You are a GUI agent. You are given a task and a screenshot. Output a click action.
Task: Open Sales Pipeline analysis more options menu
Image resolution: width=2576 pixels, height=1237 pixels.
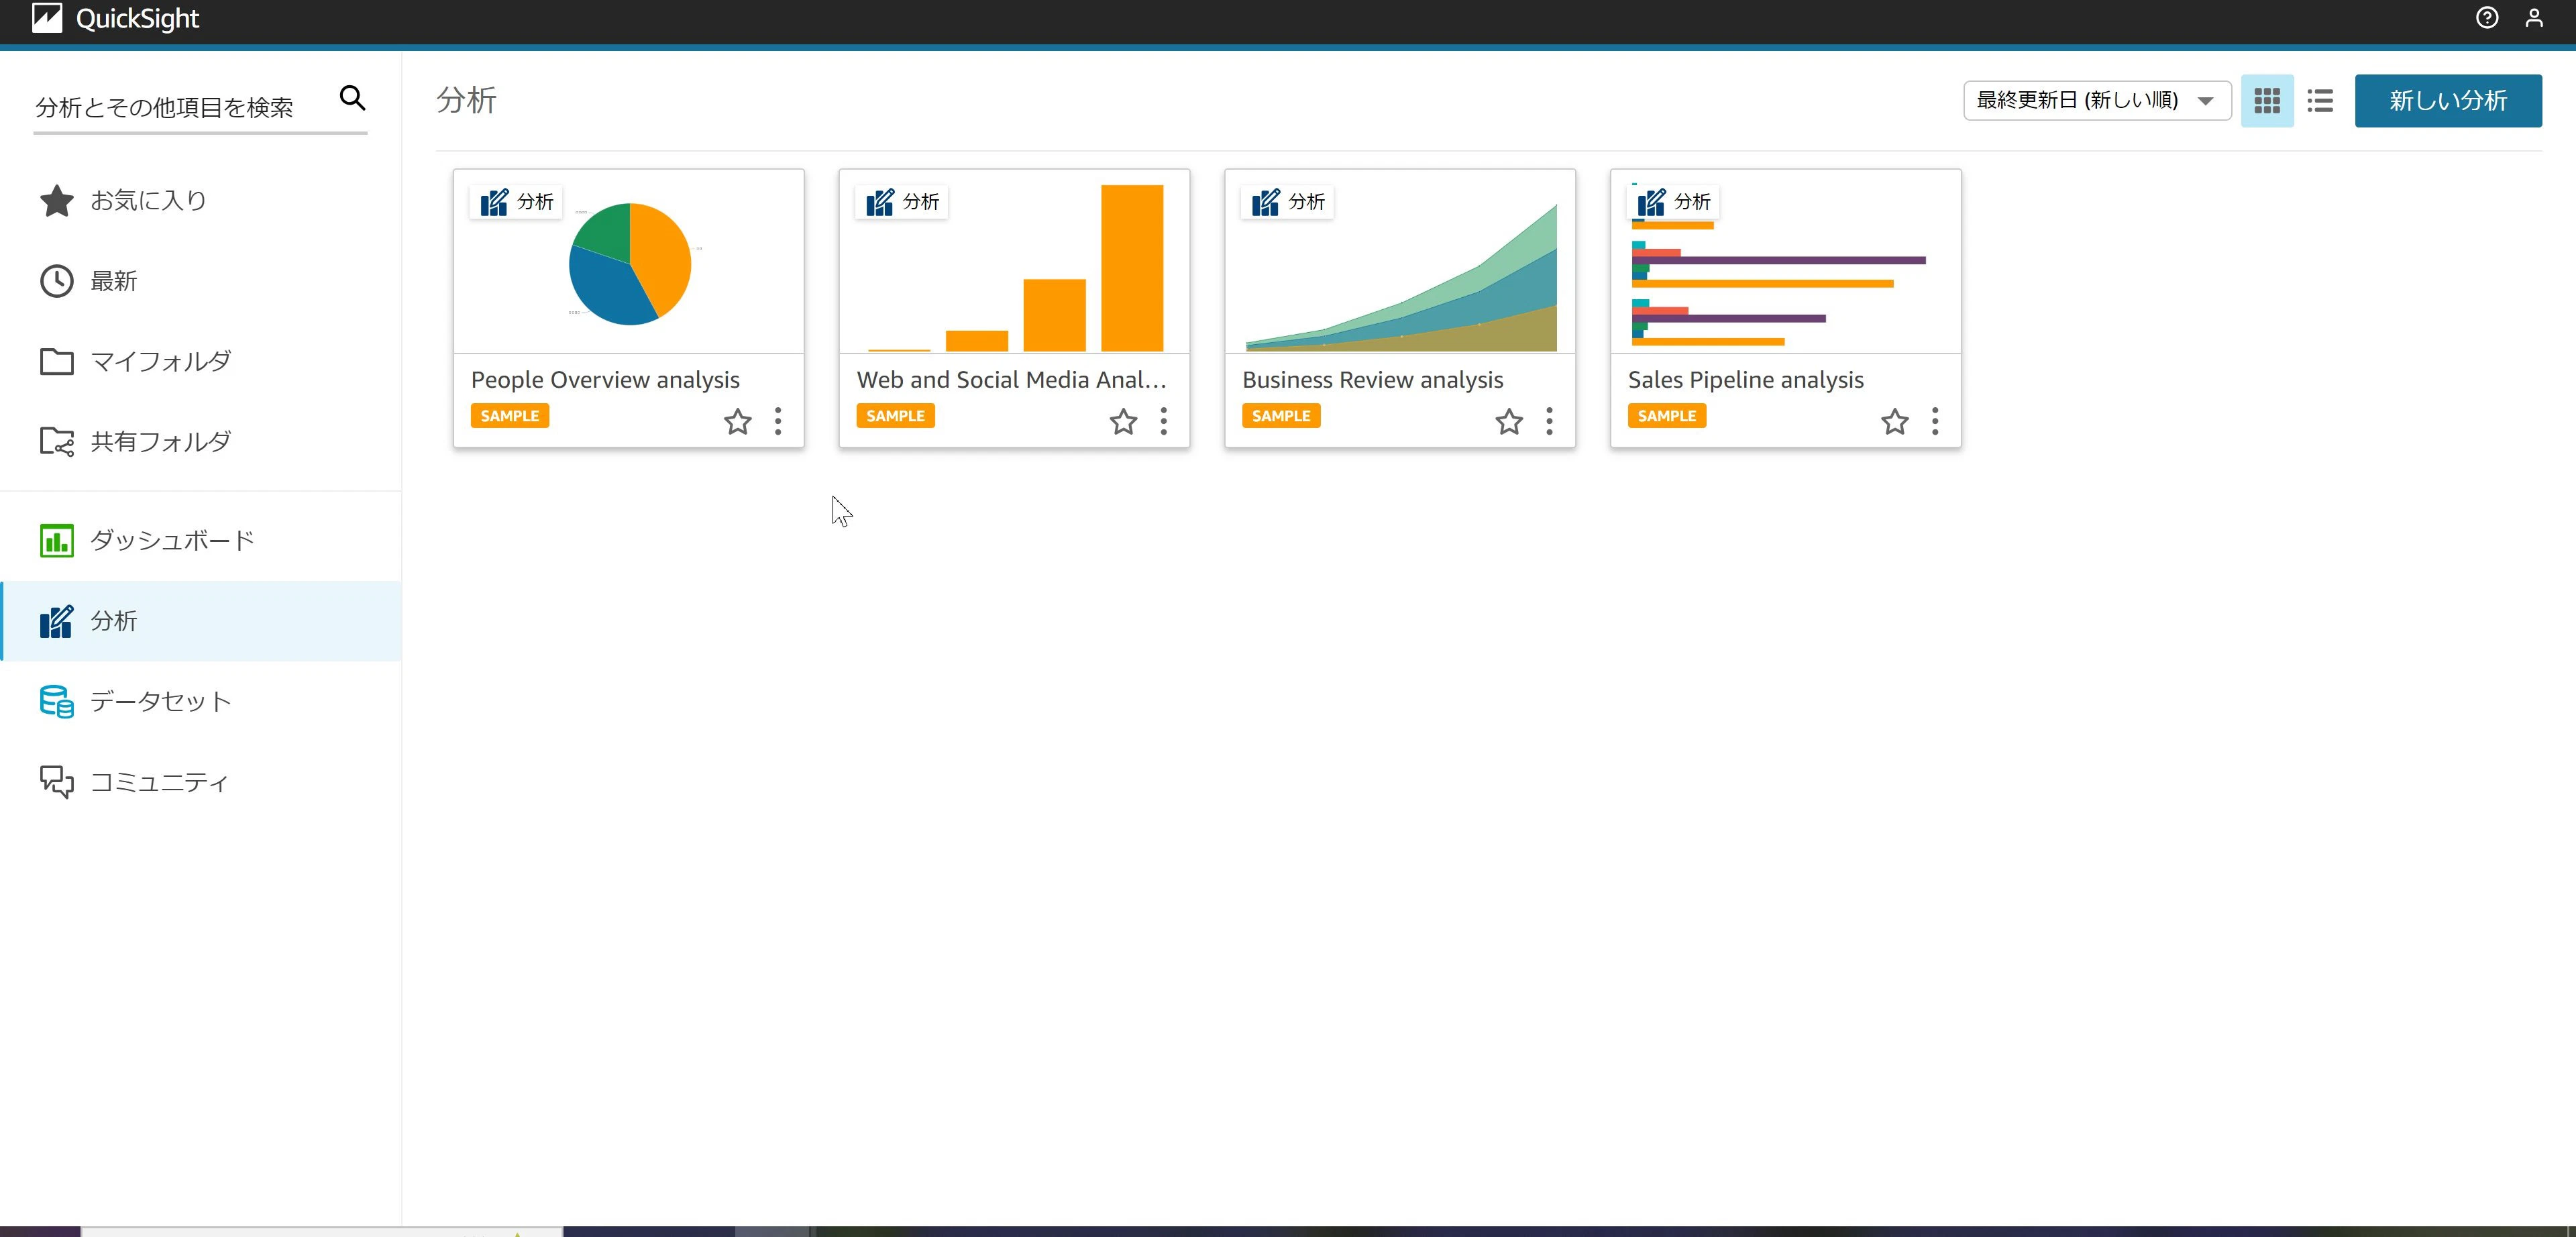point(1935,421)
